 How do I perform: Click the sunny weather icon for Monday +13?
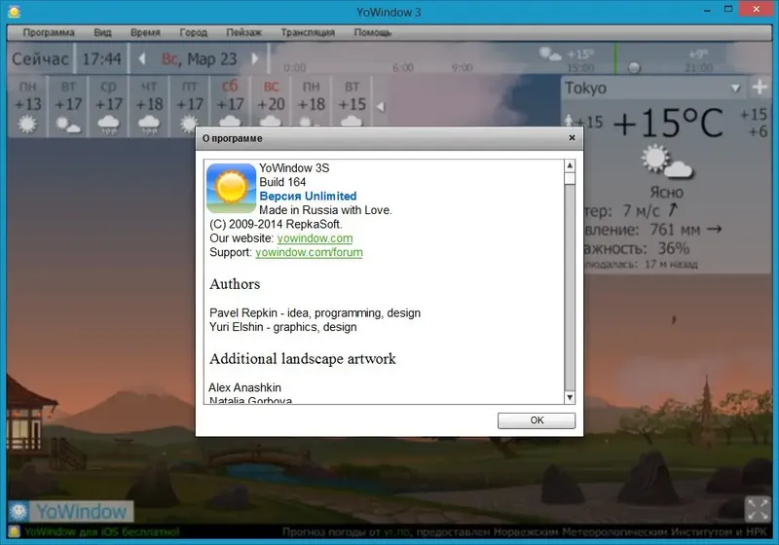click(28, 125)
